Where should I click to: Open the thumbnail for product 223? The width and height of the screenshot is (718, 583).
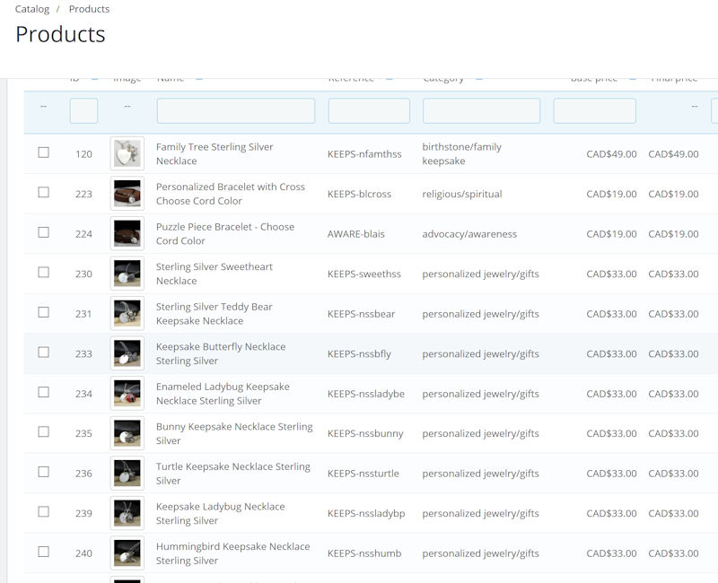[127, 193]
